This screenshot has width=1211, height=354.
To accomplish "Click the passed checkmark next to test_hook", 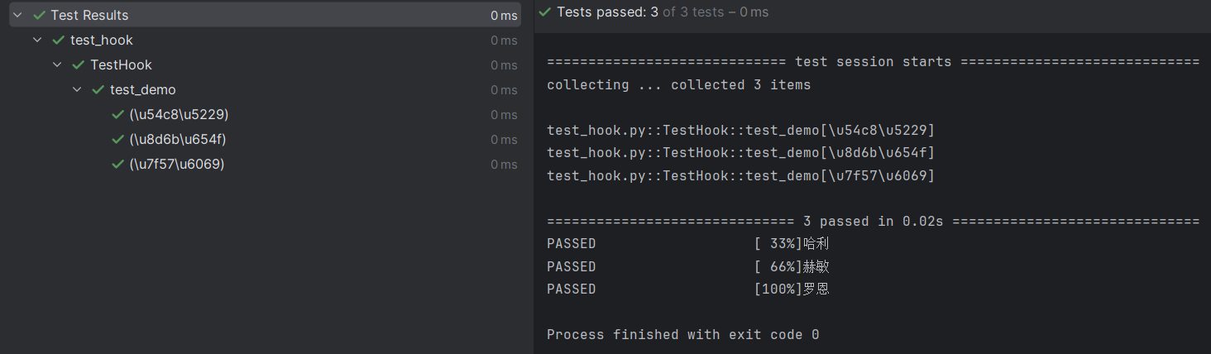I will (x=58, y=41).
